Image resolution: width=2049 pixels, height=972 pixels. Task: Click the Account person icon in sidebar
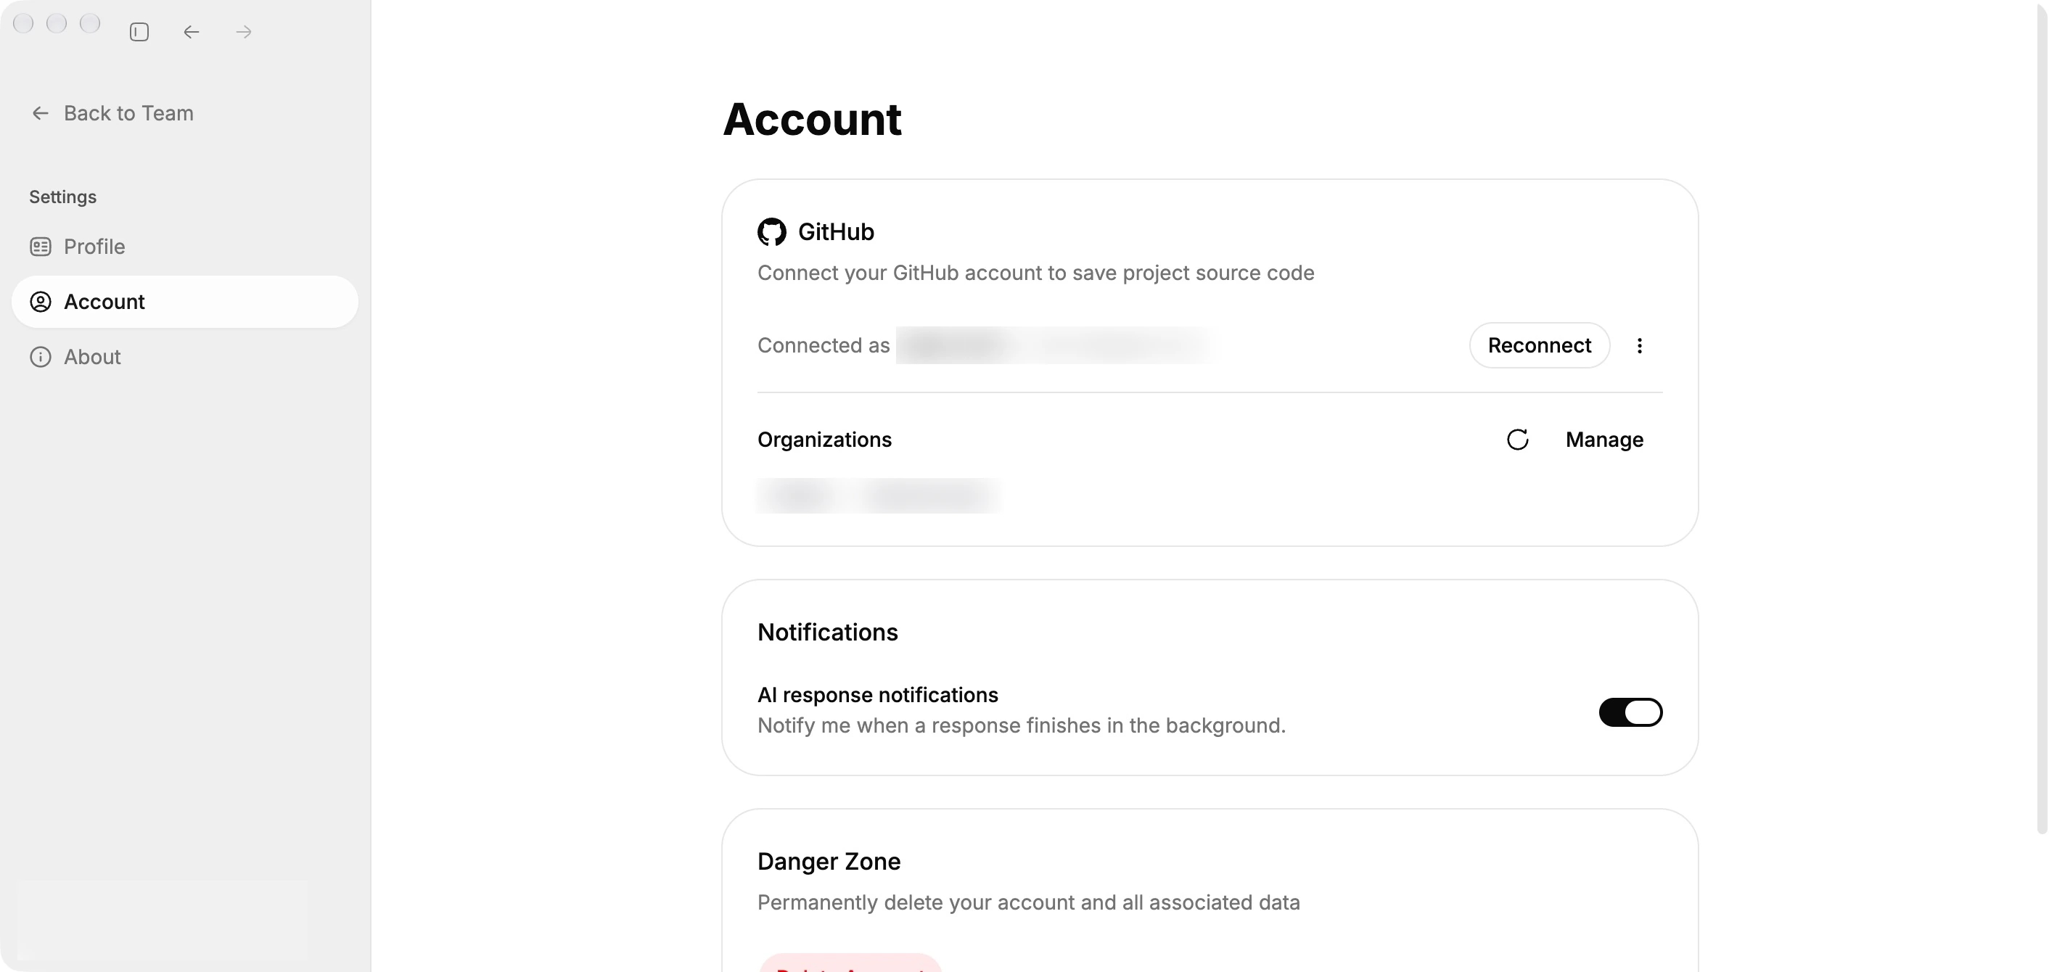coord(41,302)
